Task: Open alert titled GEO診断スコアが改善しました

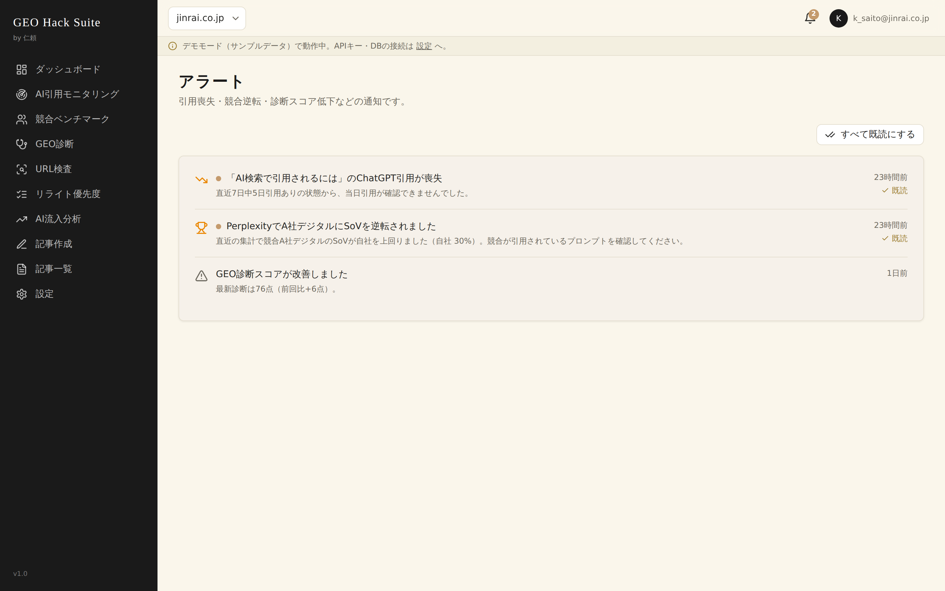Action: (282, 274)
